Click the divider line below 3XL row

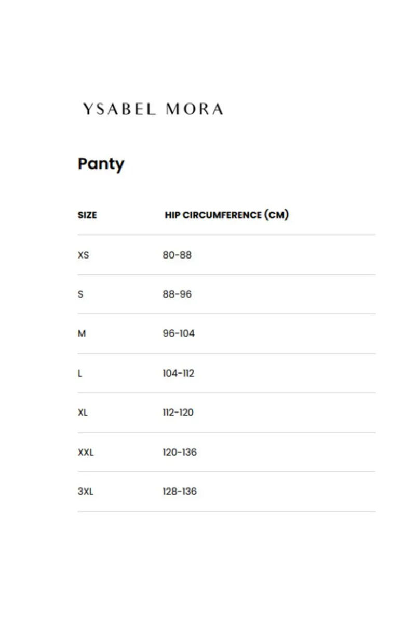pos(226,511)
